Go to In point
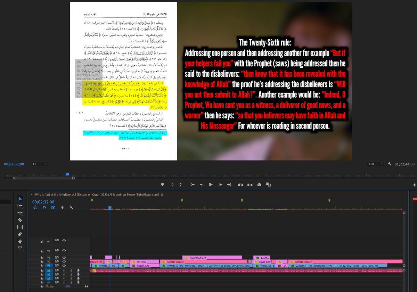The image size is (417, 292). 192,185
